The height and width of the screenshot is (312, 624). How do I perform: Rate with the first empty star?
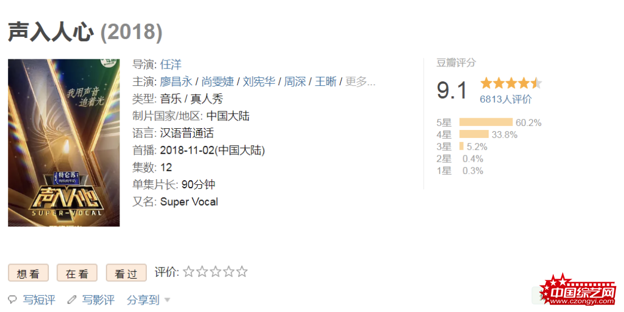[189, 272]
